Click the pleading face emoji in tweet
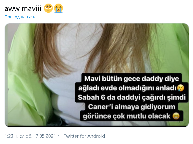The image size is (193, 144). (x=48, y=8)
